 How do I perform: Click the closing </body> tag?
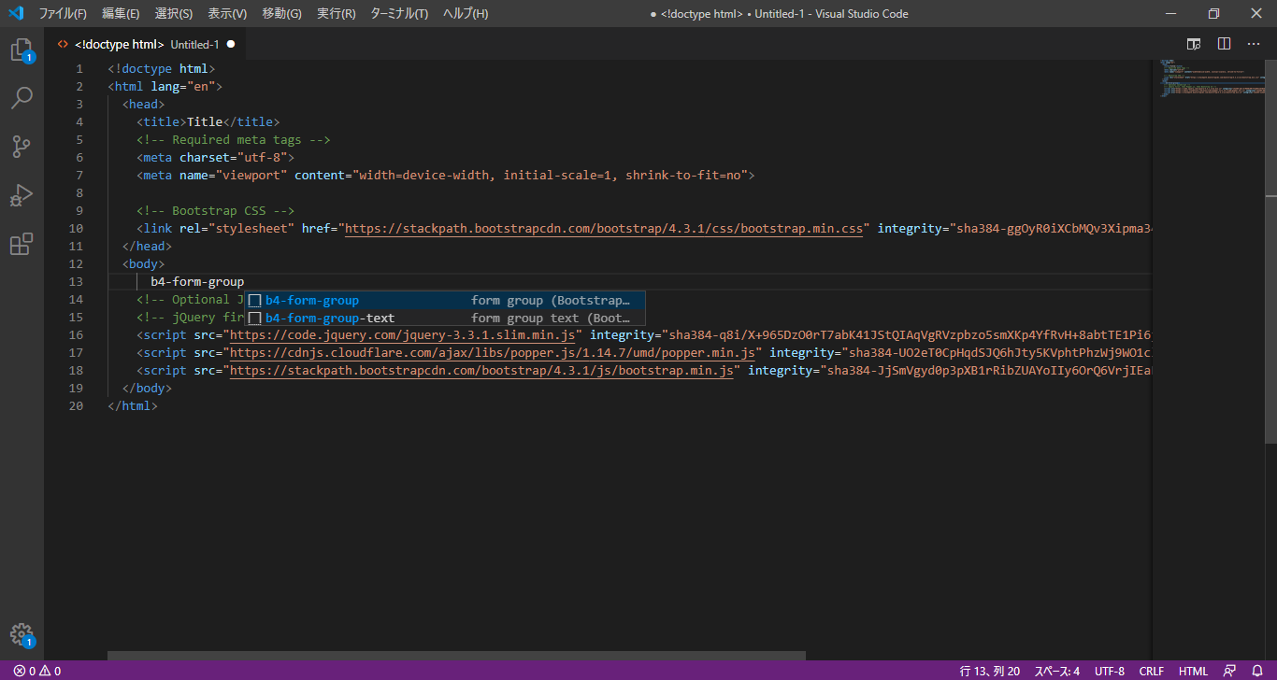147,389
